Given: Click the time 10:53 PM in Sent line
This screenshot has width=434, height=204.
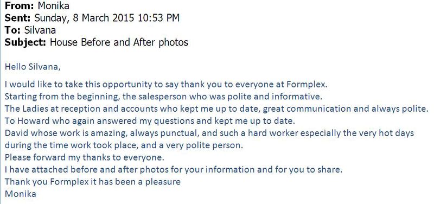Looking at the screenshot, I should (158, 18).
